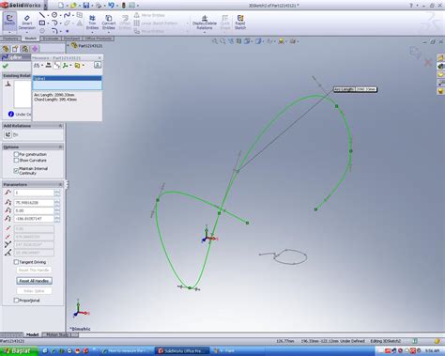
Task: Click Fix relation icon under Add Relations
Action: 8,134
